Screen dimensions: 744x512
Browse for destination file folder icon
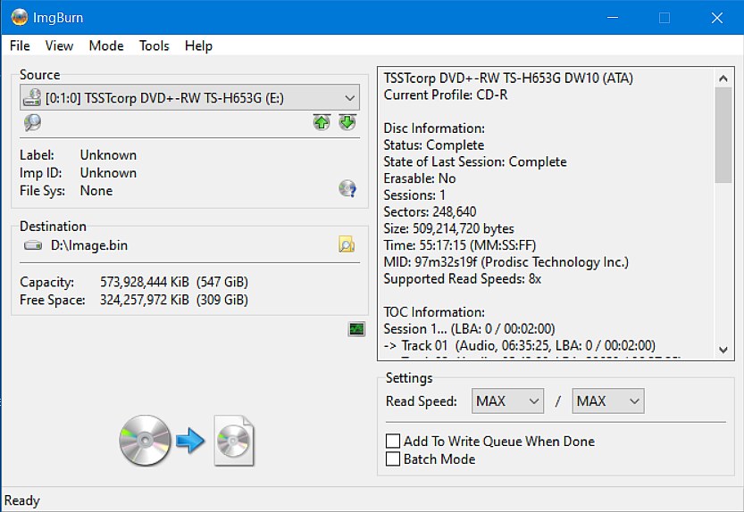[x=347, y=244]
